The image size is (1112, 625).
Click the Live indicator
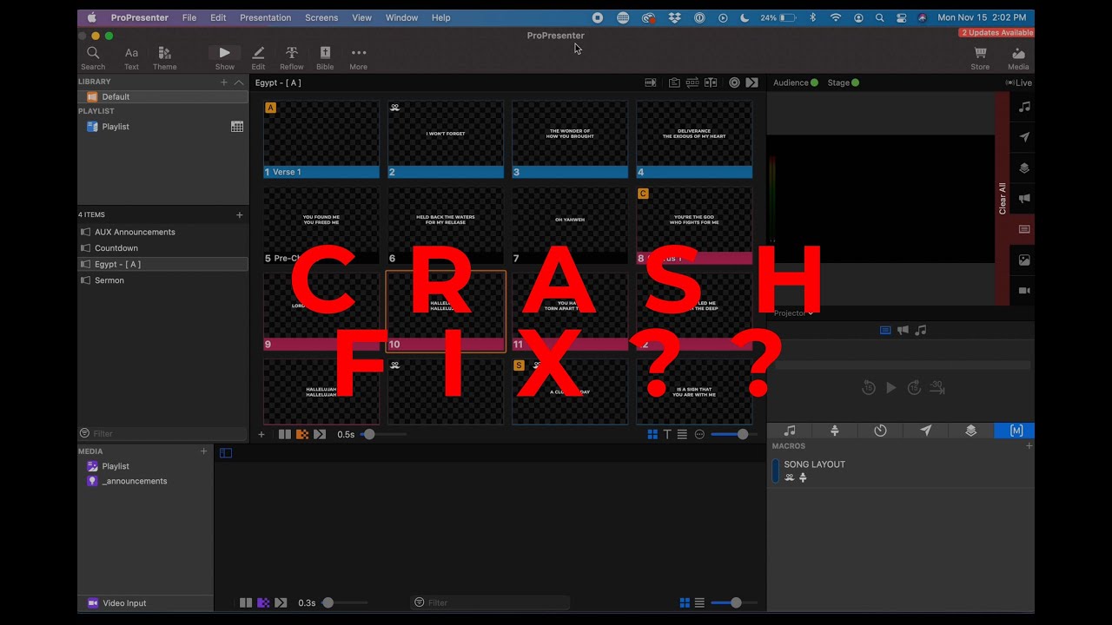pos(1019,82)
